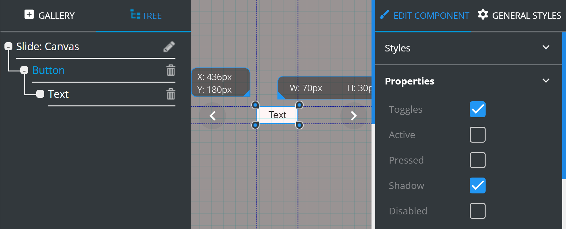Go to next slide with right arrow

[353, 116]
